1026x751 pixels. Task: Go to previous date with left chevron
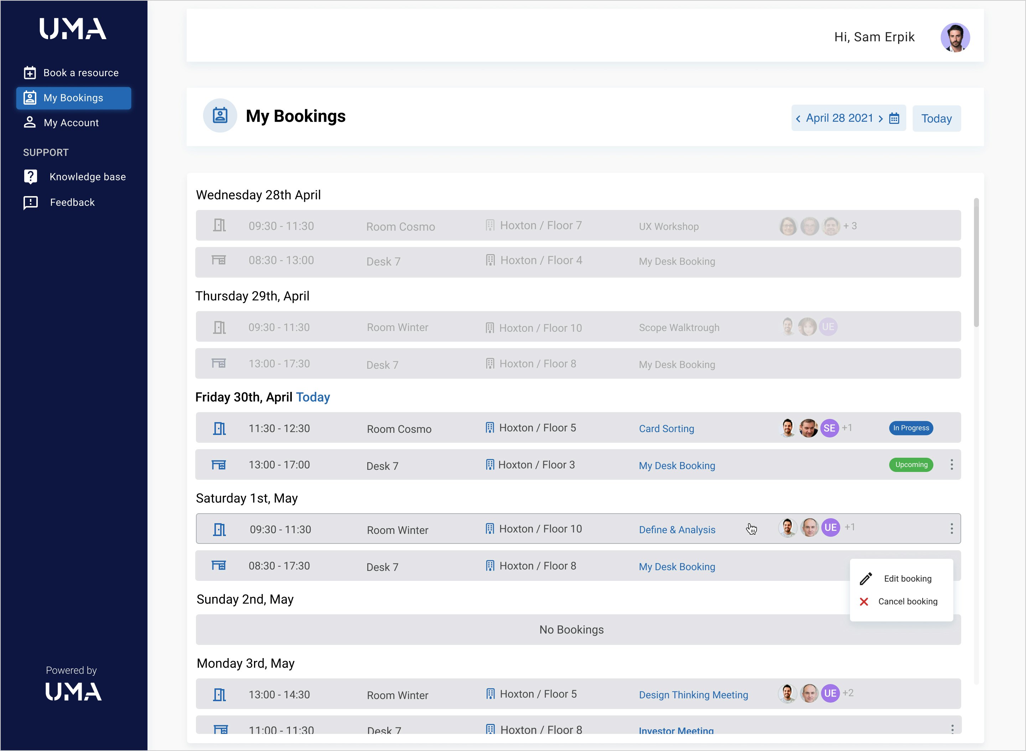798,119
